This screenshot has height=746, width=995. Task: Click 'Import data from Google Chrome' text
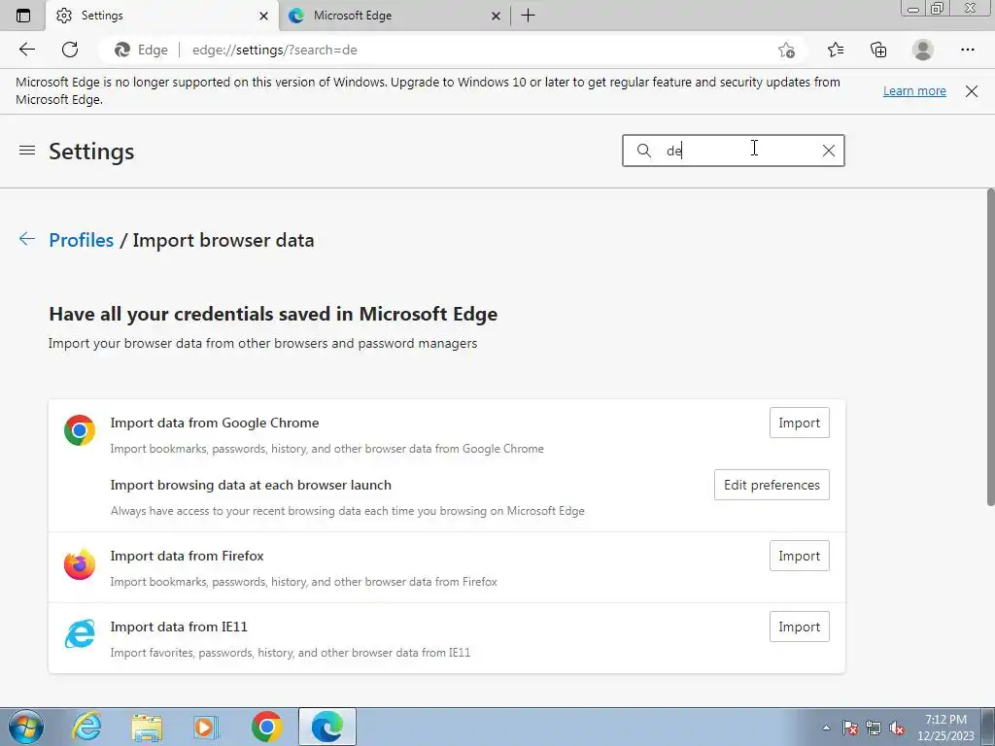tap(215, 423)
